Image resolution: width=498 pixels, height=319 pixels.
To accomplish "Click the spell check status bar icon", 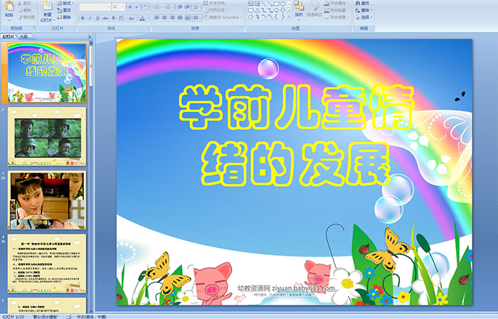I will [x=69, y=316].
